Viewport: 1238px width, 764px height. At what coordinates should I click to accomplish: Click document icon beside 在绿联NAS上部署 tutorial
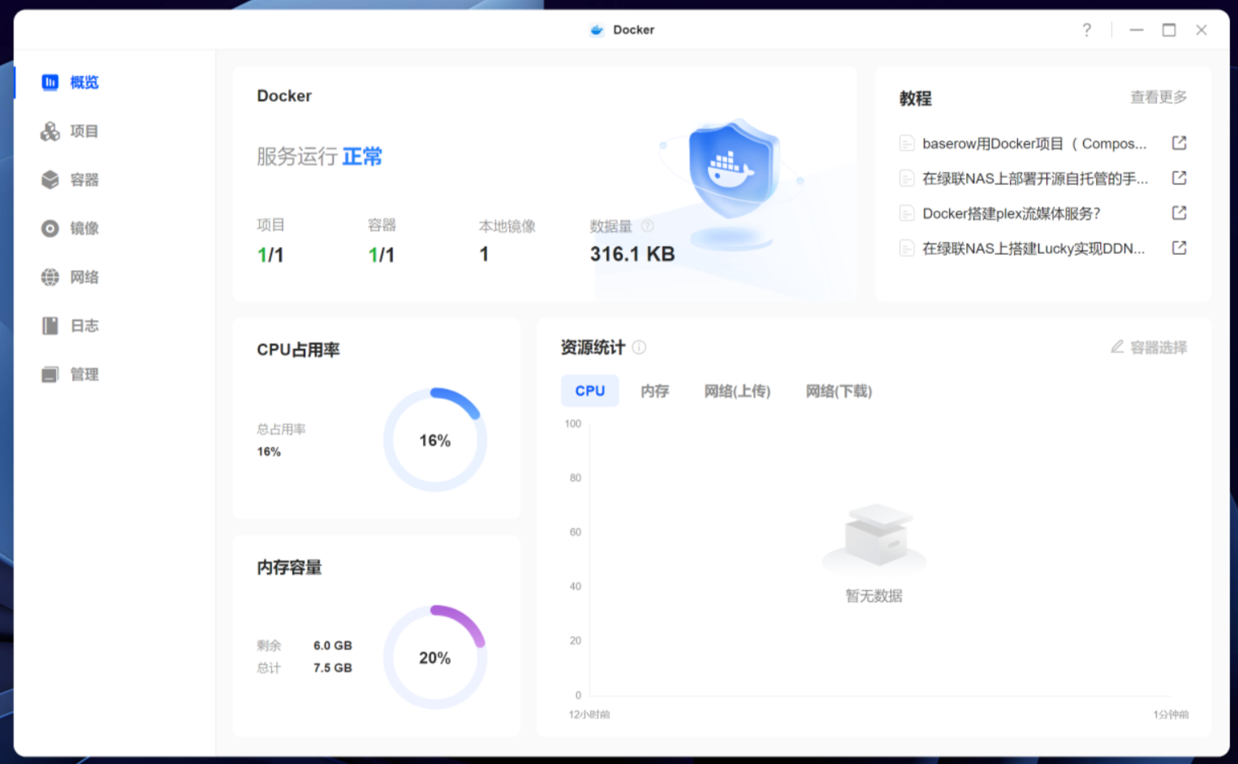pyautogui.click(x=907, y=179)
